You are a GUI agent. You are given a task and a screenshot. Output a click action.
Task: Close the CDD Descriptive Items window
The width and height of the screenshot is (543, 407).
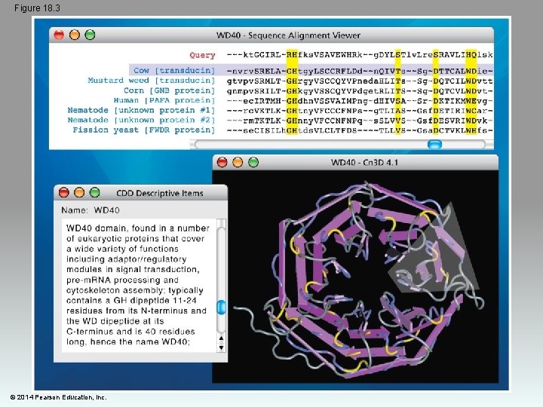[63, 192]
